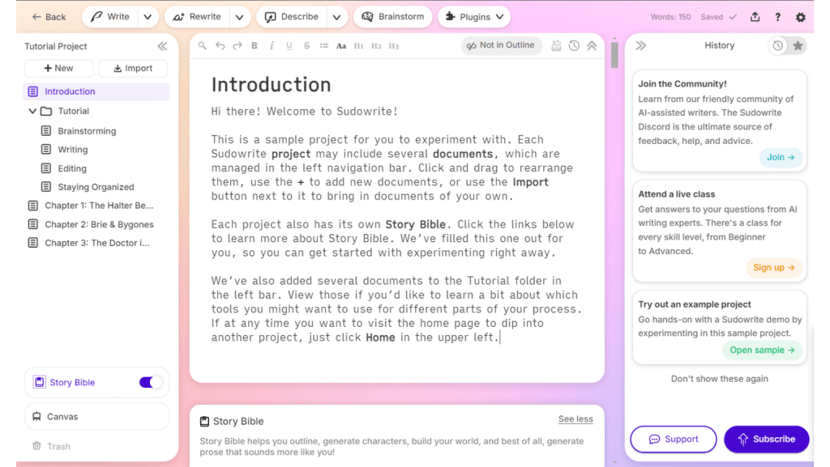Open the Aa font settings
Screen dimensions: 830x467
point(341,46)
